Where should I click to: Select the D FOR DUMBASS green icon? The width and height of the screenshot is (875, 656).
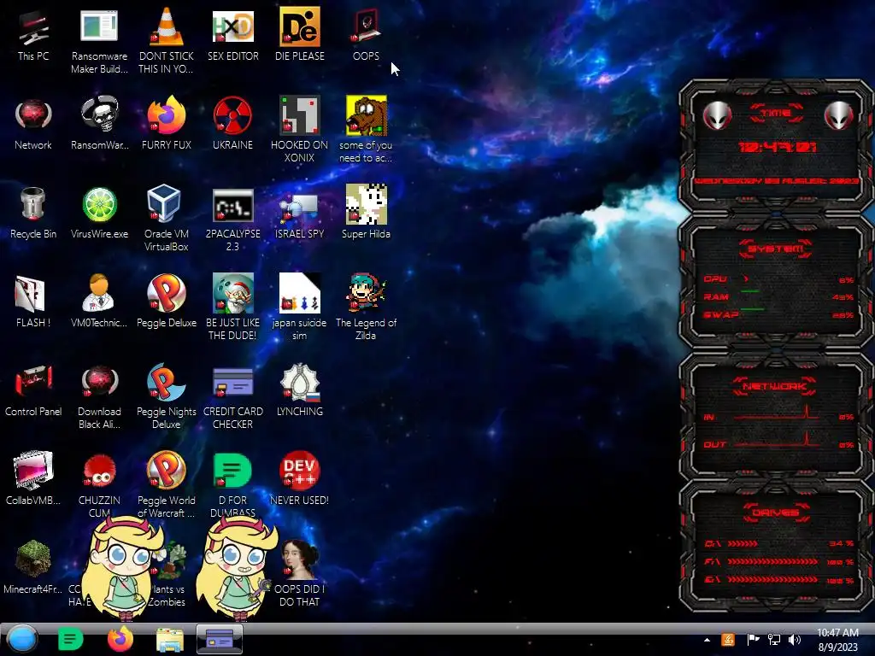[x=232, y=471]
